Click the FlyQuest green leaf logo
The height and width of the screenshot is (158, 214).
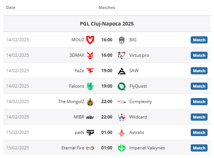pyautogui.click(x=122, y=86)
